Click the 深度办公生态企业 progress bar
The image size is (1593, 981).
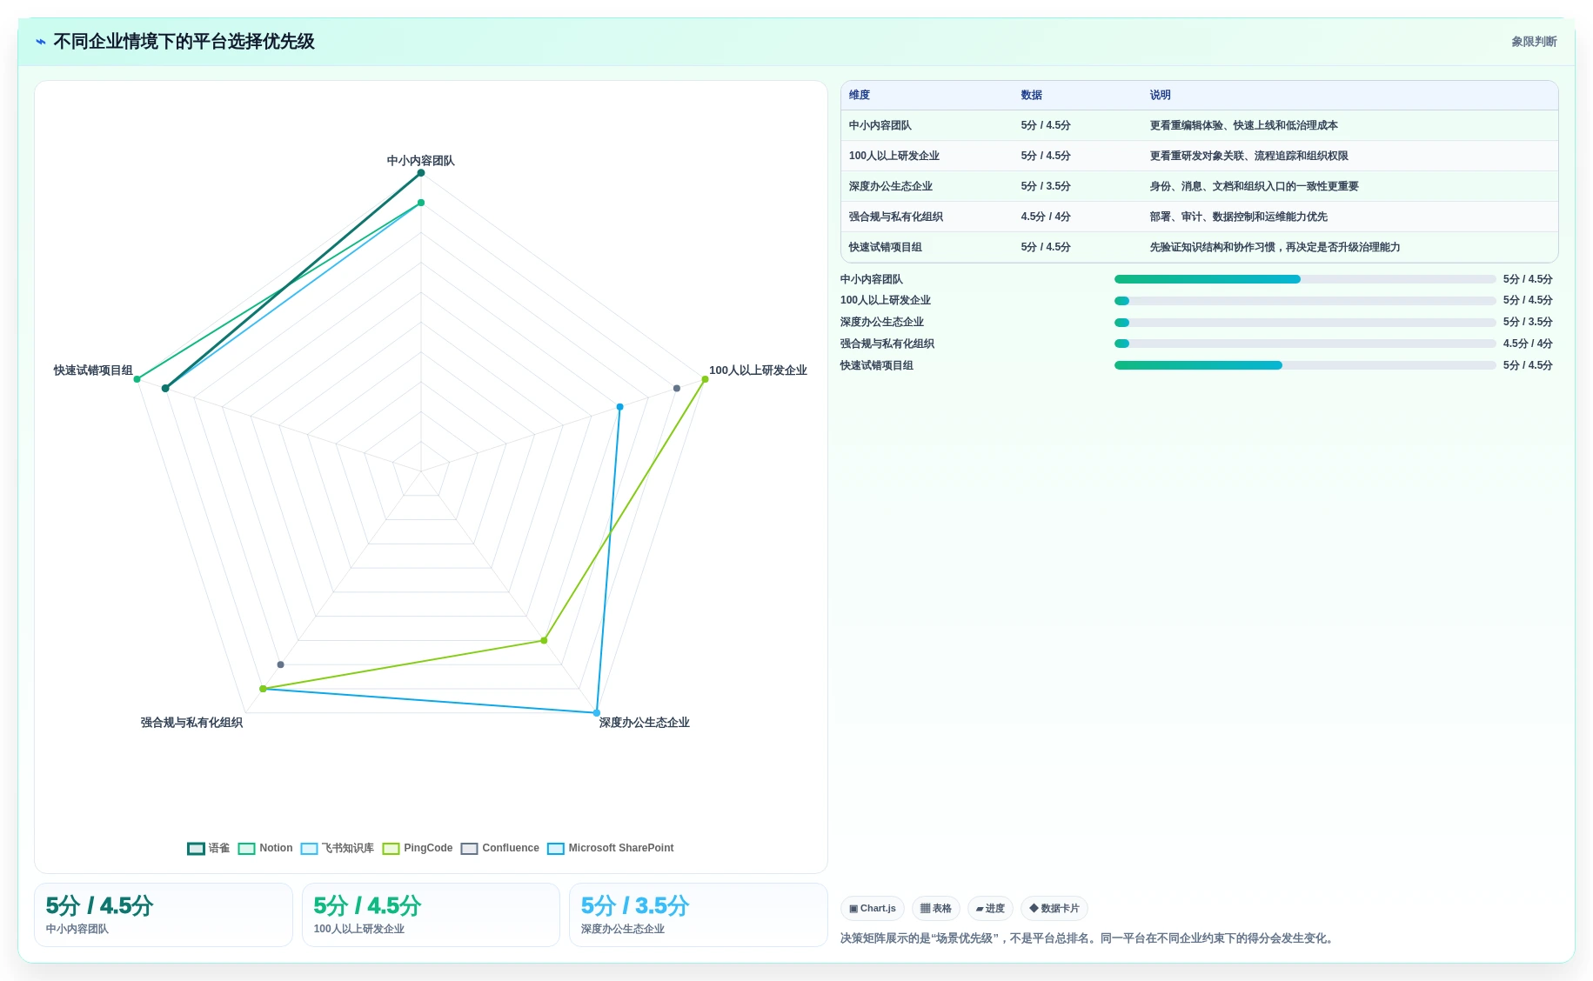pos(1305,322)
